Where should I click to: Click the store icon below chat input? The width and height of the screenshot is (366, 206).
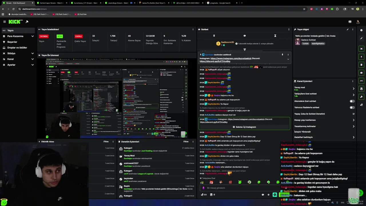tap(211, 195)
